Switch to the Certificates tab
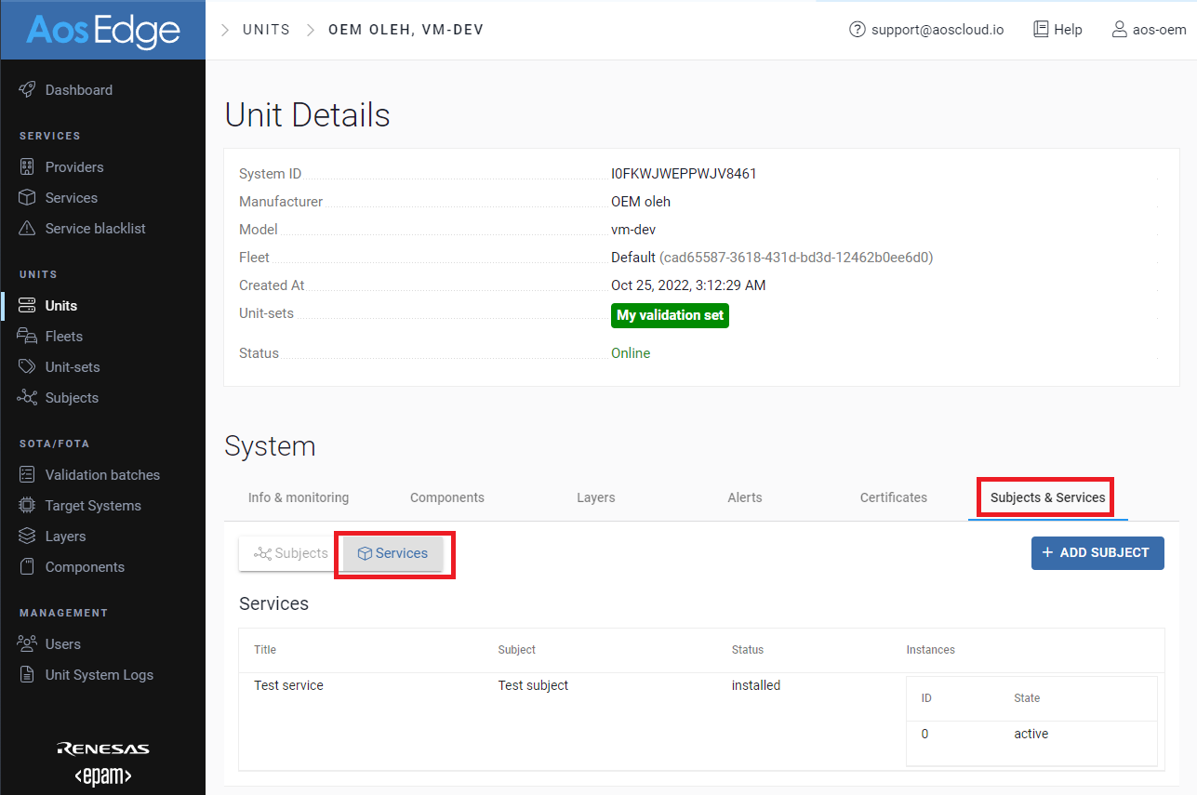The image size is (1197, 795). click(x=893, y=497)
